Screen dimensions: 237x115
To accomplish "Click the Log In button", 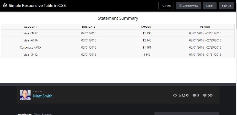I will tap(210, 6).
